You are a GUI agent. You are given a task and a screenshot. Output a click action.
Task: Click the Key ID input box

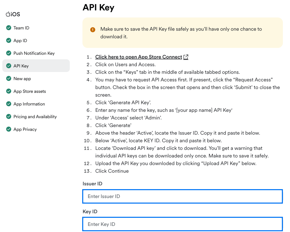[x=182, y=224]
